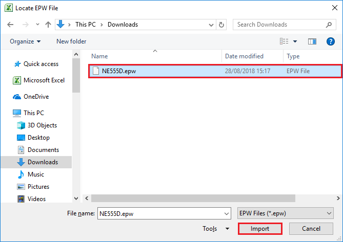The height and width of the screenshot is (242, 343).
Task: Expand the file name history dropdown
Action: coord(227,213)
